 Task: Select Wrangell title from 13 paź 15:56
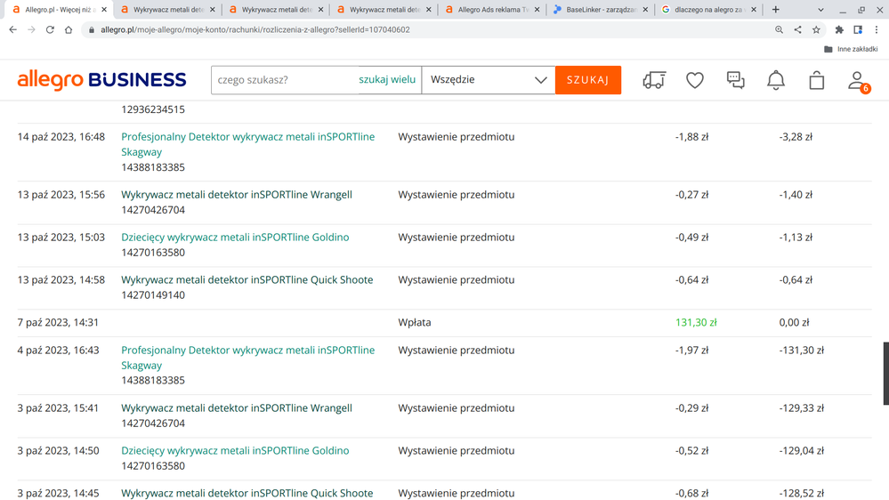pyautogui.click(x=237, y=195)
